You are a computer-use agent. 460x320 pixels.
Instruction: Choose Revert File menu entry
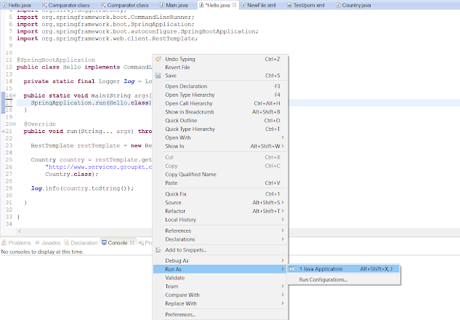pyautogui.click(x=220, y=67)
